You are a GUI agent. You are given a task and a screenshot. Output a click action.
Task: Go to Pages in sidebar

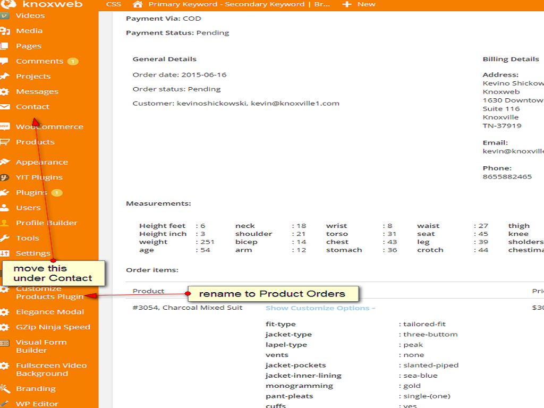pyautogui.click(x=29, y=46)
